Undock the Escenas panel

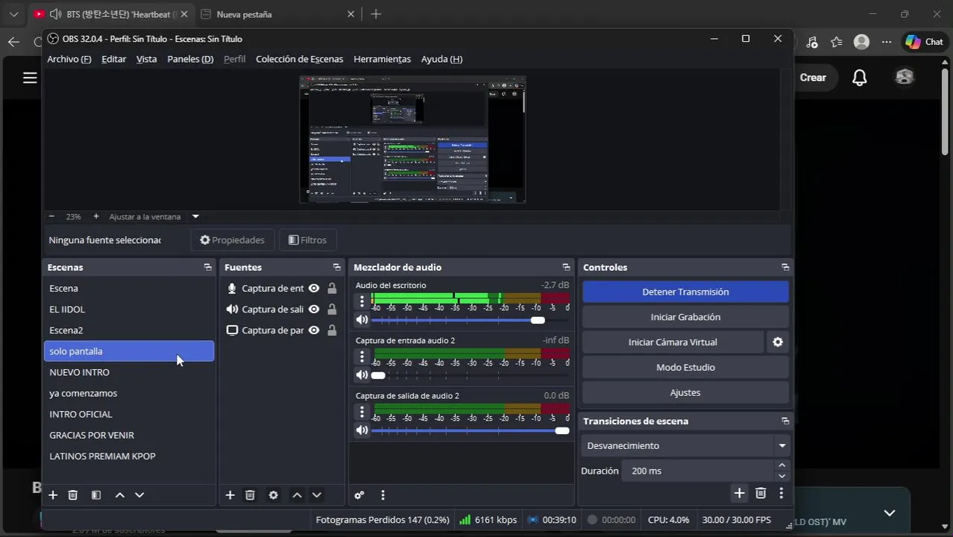pyautogui.click(x=207, y=267)
